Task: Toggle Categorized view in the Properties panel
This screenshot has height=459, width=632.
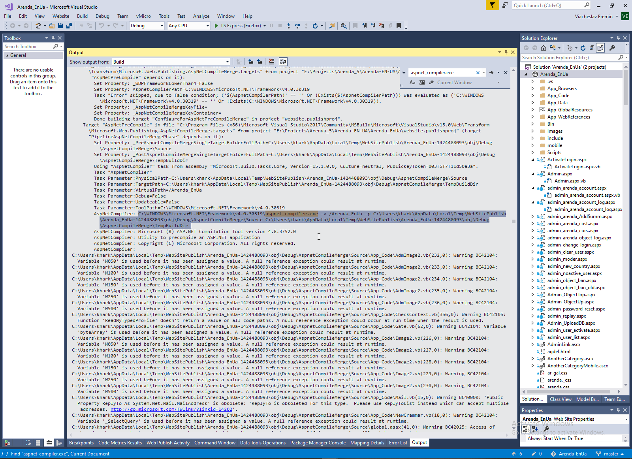Action: pyautogui.click(x=526, y=428)
